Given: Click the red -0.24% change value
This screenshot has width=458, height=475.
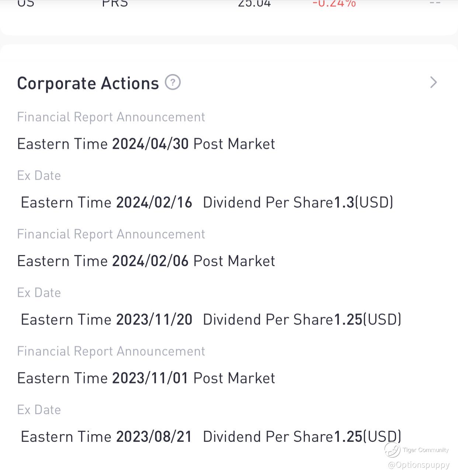Looking at the screenshot, I should tap(334, 4).
